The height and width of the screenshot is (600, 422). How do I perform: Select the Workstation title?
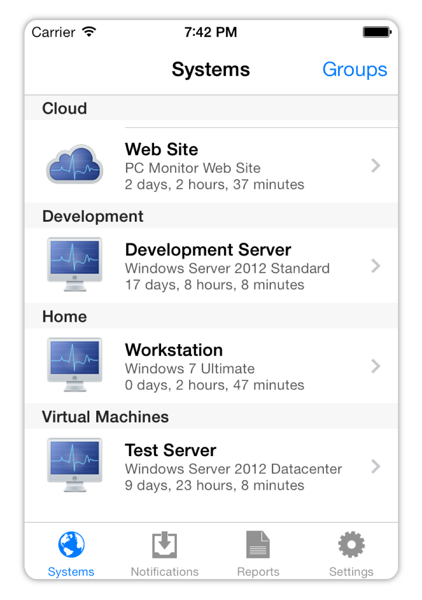coord(174,350)
